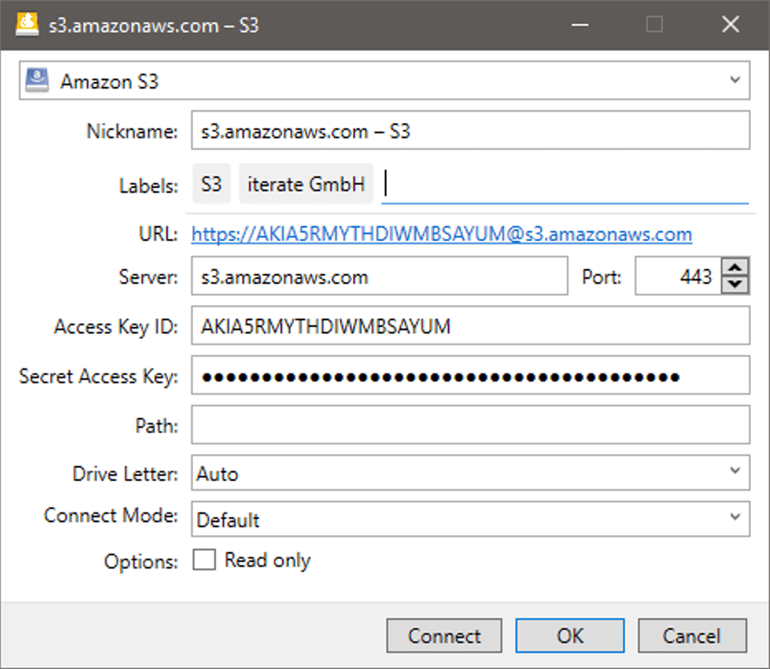
Task: Click the empty Path field
Action: 470,425
